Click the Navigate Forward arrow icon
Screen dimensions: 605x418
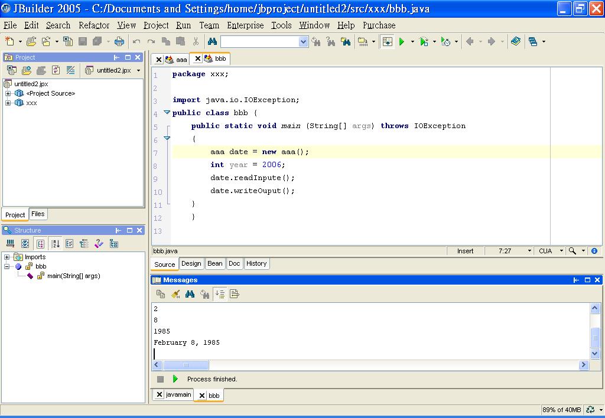click(492, 41)
